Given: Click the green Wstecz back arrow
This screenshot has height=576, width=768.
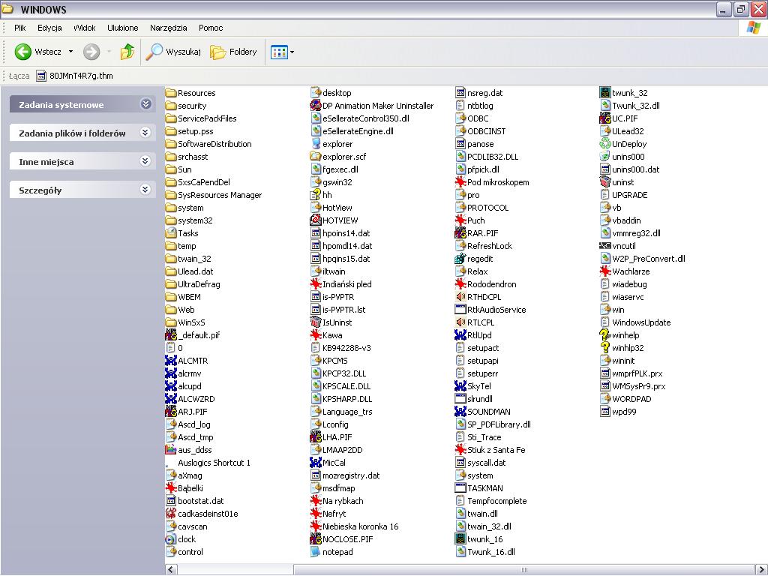Looking at the screenshot, I should coord(23,52).
